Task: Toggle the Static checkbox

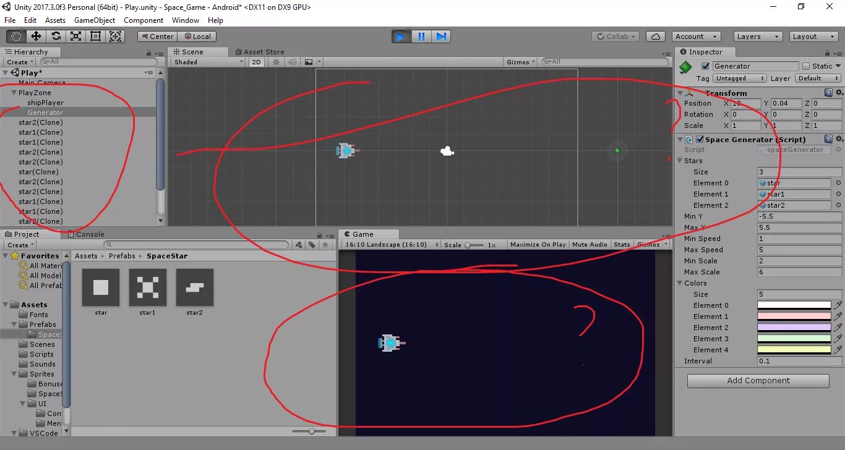Action: coord(806,66)
